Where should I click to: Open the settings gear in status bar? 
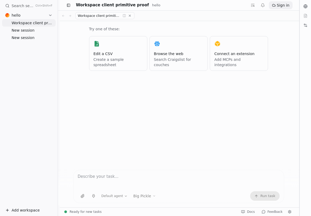(x=290, y=212)
